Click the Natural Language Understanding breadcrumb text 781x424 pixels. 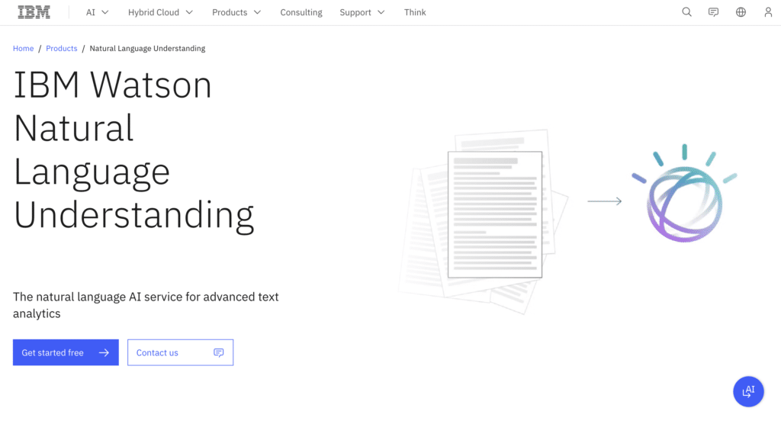147,48
